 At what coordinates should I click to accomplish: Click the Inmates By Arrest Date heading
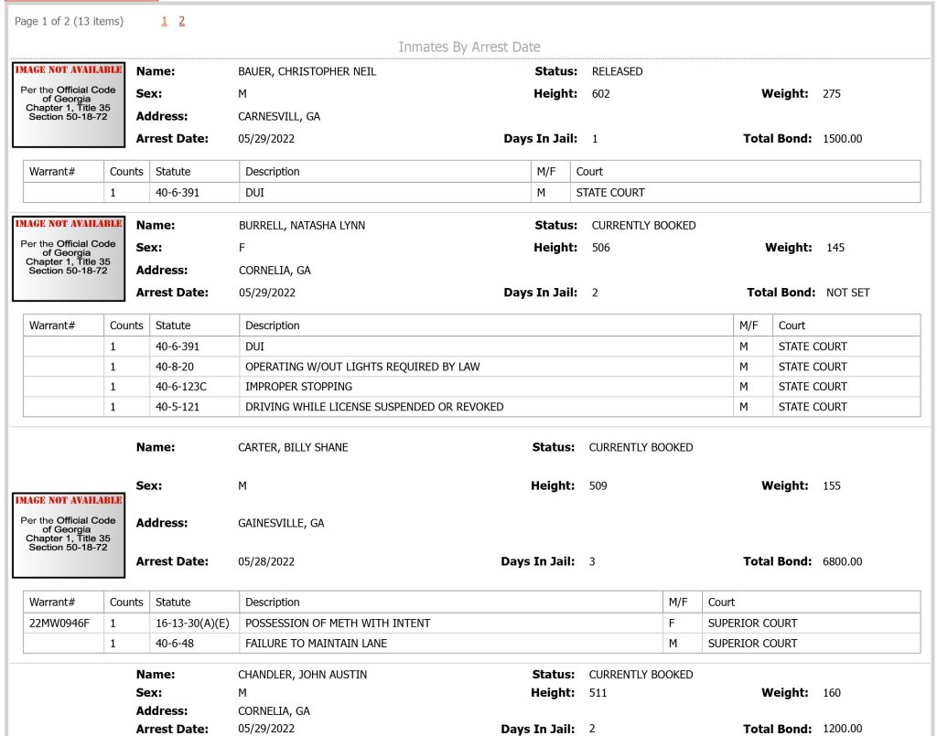pyautogui.click(x=469, y=48)
